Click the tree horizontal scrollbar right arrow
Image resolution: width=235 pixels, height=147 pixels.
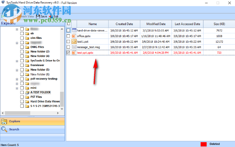58,113
